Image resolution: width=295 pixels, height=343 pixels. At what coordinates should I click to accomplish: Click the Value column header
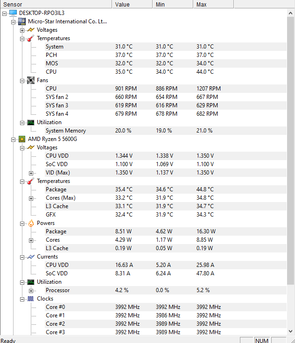tap(132, 4)
